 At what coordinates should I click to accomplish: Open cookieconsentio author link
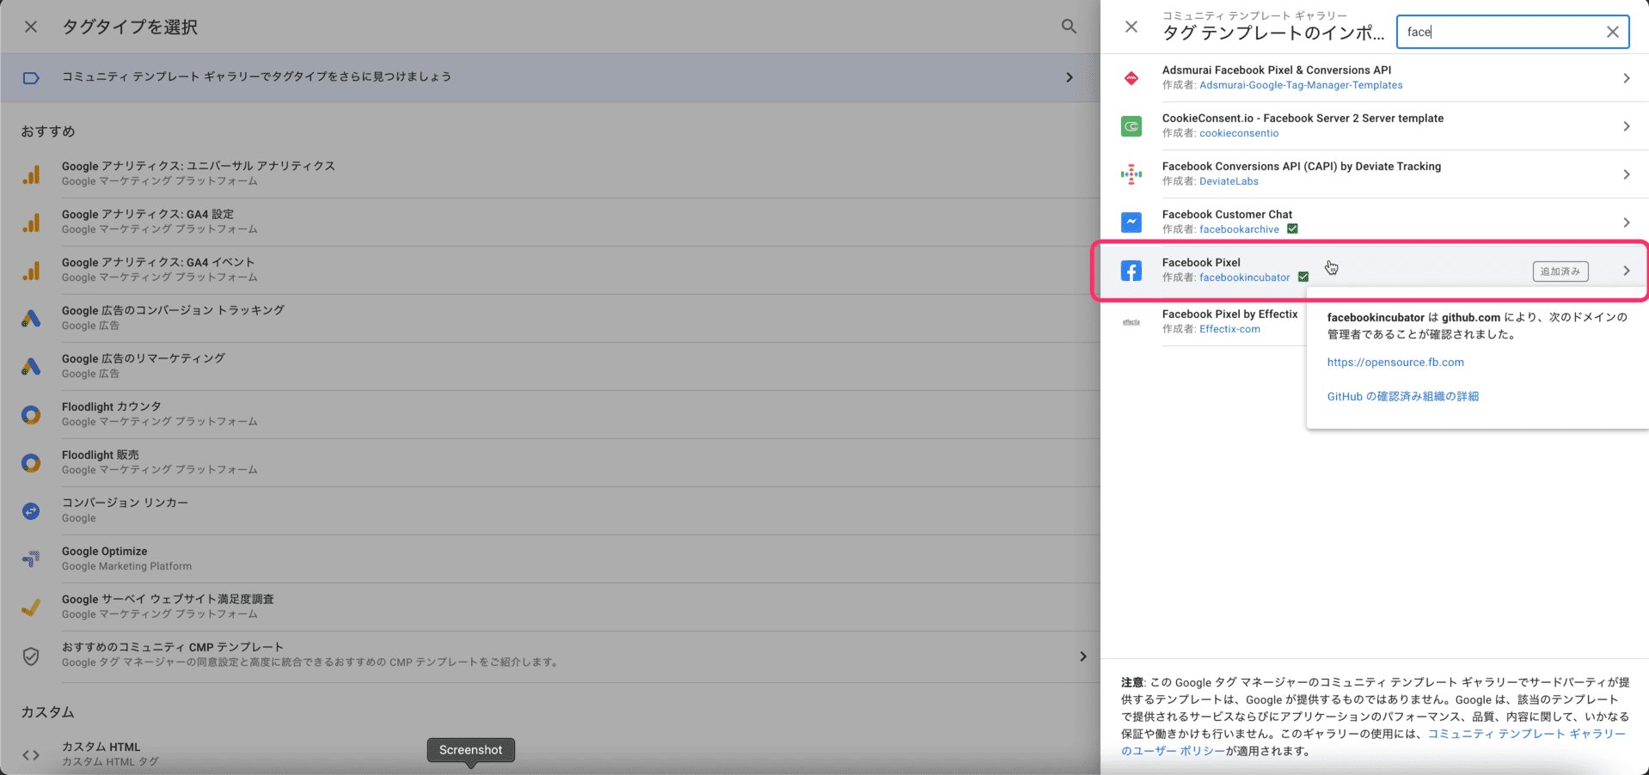pos(1239,133)
